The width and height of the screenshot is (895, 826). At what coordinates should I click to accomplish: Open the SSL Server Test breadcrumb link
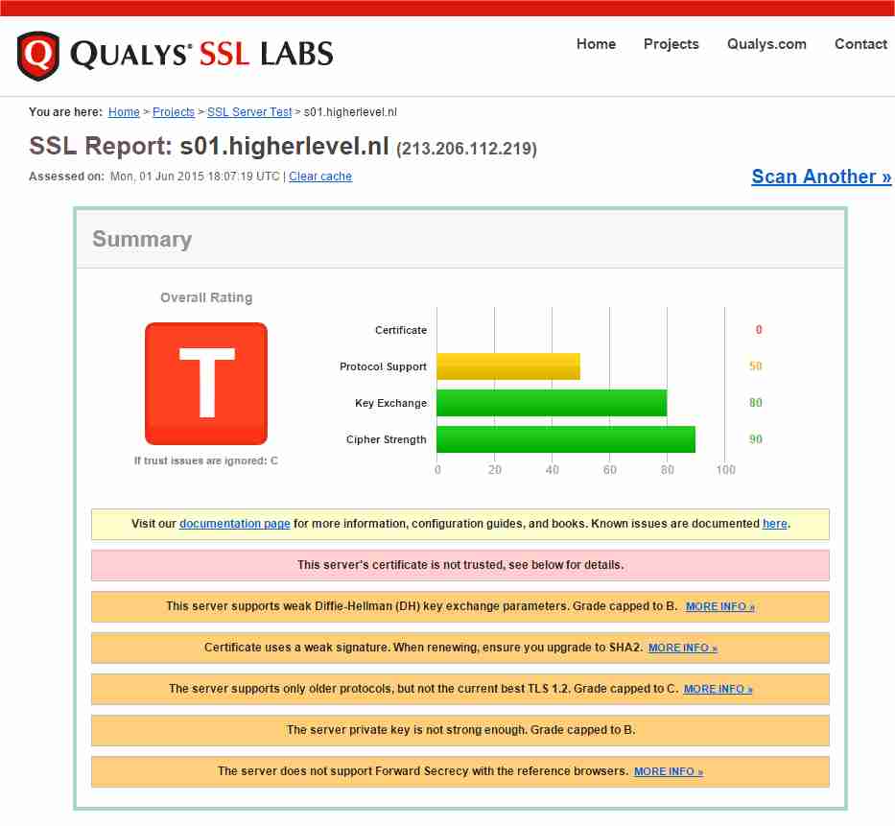point(249,112)
